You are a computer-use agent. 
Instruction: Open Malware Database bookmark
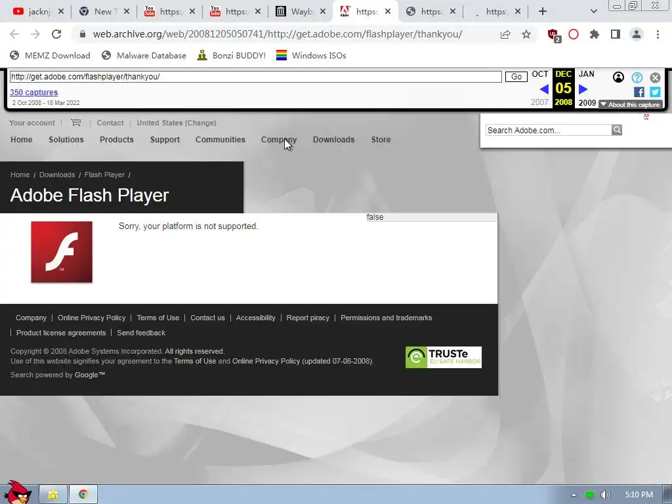pos(144,55)
